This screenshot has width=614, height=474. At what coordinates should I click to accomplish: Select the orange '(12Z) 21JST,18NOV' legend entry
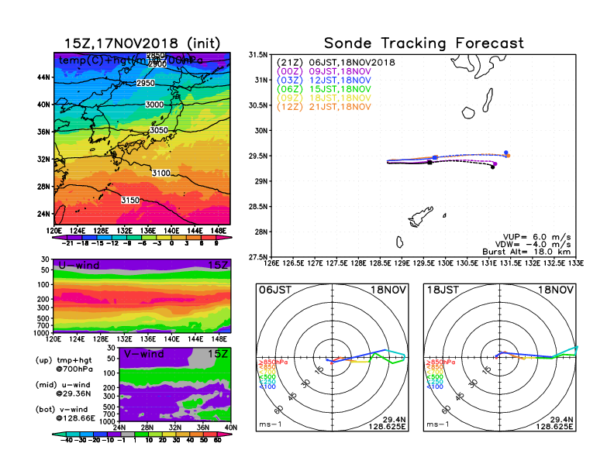[324, 107]
